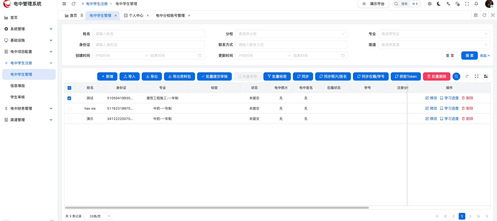Open page size 20条/页 dropdown
This screenshot has width=497, height=221.
point(98,216)
